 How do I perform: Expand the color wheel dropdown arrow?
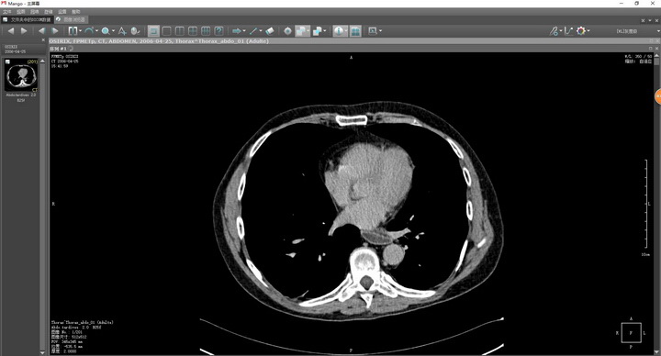click(x=588, y=31)
